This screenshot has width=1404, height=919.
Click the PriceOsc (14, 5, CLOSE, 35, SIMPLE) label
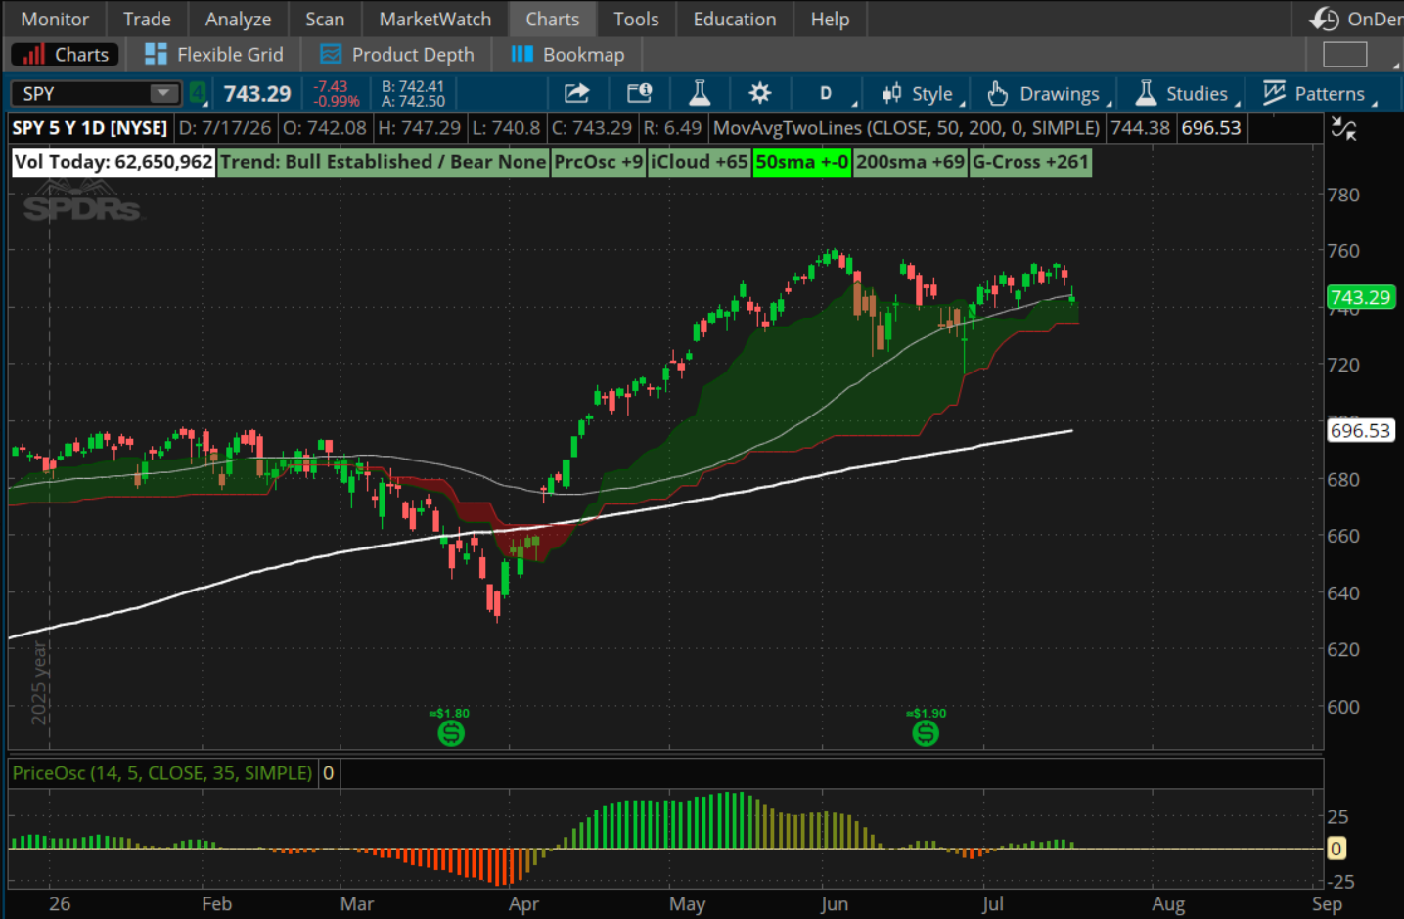[162, 773]
